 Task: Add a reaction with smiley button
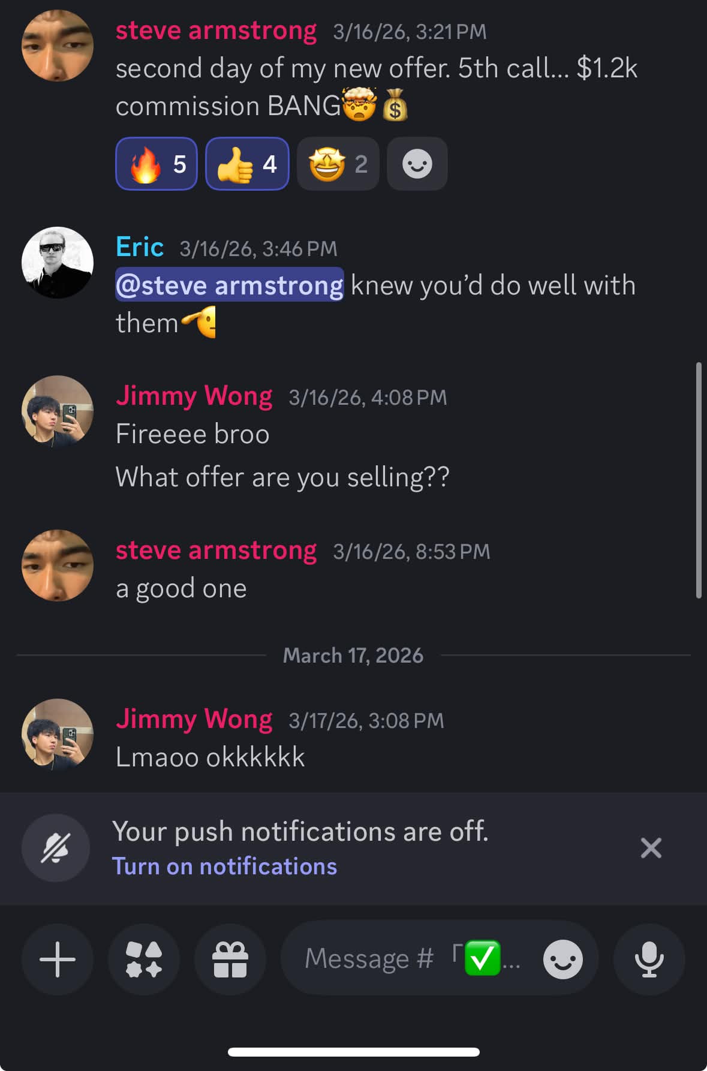coord(417,164)
